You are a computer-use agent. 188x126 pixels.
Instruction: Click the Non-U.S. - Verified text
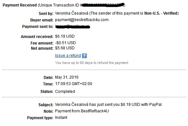click(x=161, y=13)
